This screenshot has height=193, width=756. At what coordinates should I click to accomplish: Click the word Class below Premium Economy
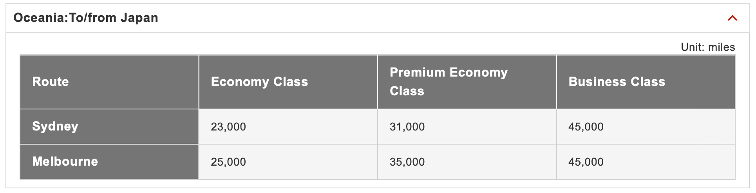click(x=407, y=91)
